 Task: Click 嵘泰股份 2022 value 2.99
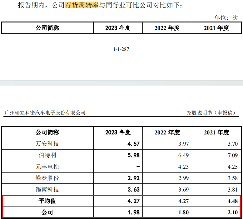coord(183,178)
